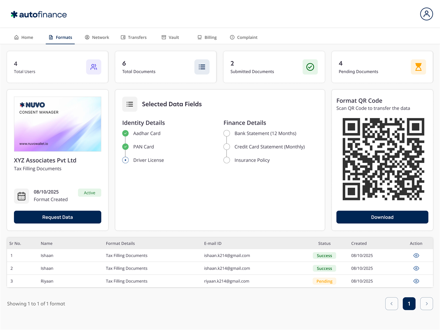Toggle the Aadhar Card check circle
Viewport: 440px width, 330px height.
[x=125, y=133]
